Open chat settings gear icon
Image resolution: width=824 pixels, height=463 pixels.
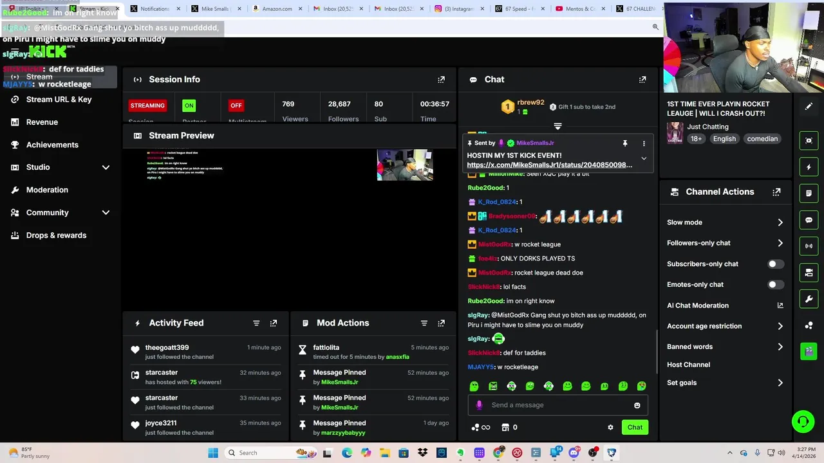click(610, 428)
